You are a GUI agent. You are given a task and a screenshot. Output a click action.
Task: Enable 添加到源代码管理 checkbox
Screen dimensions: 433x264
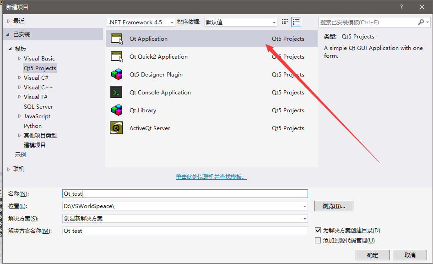318,240
